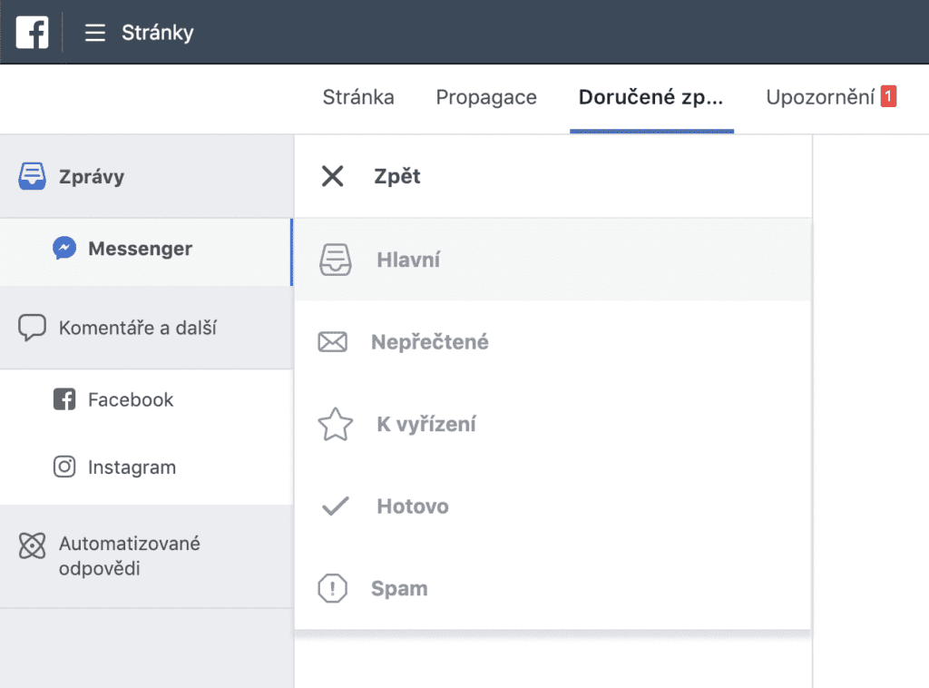This screenshot has height=688, width=929.
Task: Select Zprávy section in left sidebar
Action: [x=91, y=177]
